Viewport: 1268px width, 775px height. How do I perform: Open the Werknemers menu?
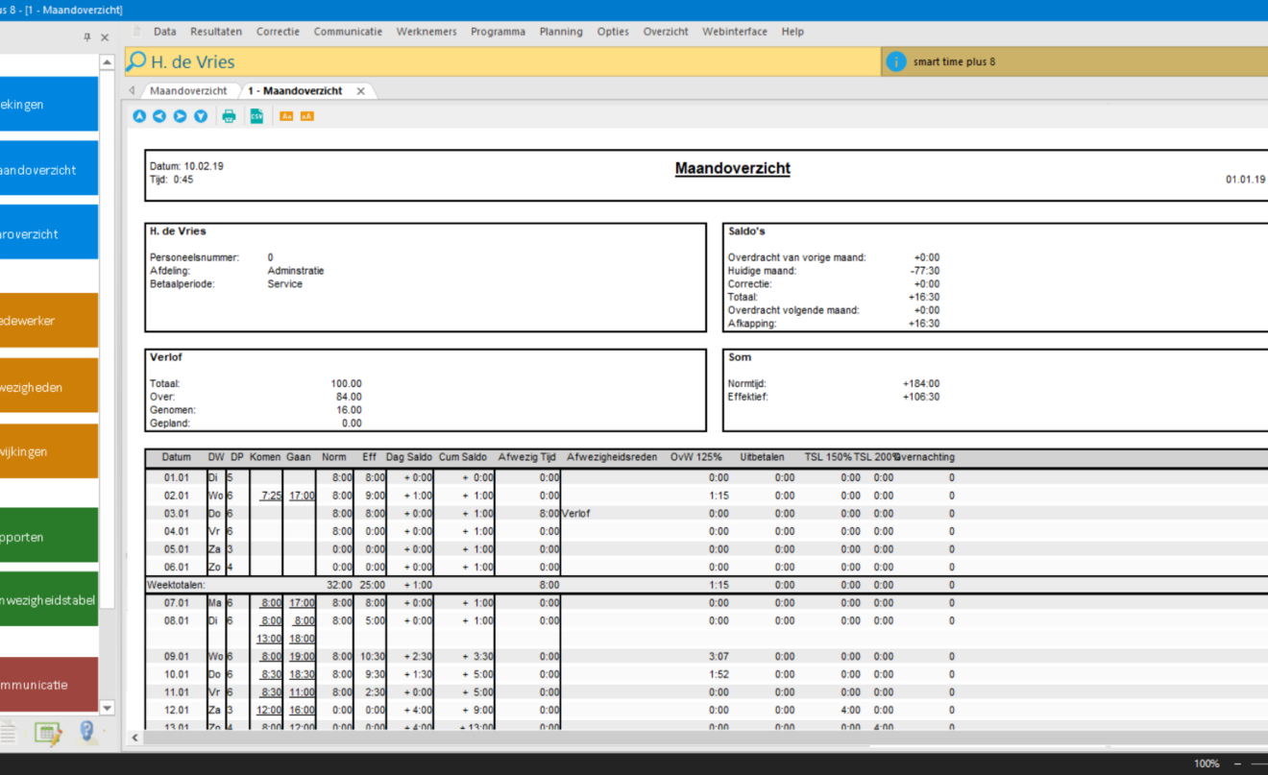coord(427,32)
